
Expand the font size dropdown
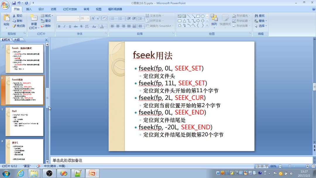[87, 18]
